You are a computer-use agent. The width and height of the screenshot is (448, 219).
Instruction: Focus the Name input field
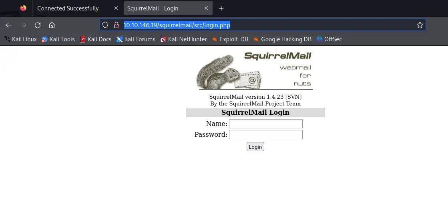266,124
